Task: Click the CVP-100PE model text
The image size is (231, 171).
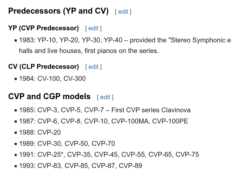Action: click(170, 121)
